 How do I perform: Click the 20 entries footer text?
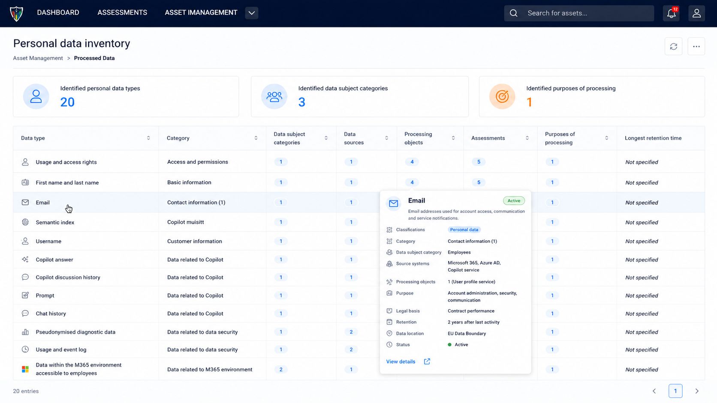pos(26,391)
